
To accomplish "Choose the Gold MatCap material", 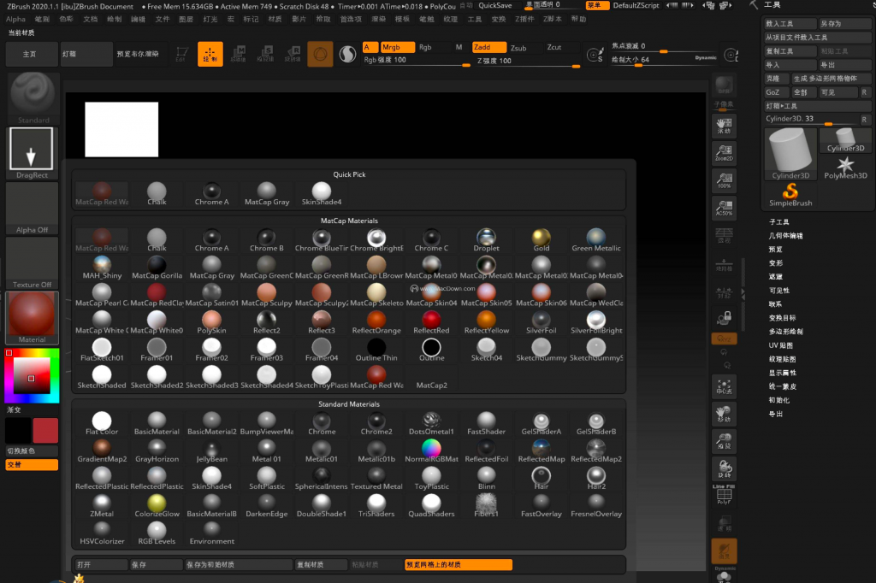I will (x=542, y=240).
